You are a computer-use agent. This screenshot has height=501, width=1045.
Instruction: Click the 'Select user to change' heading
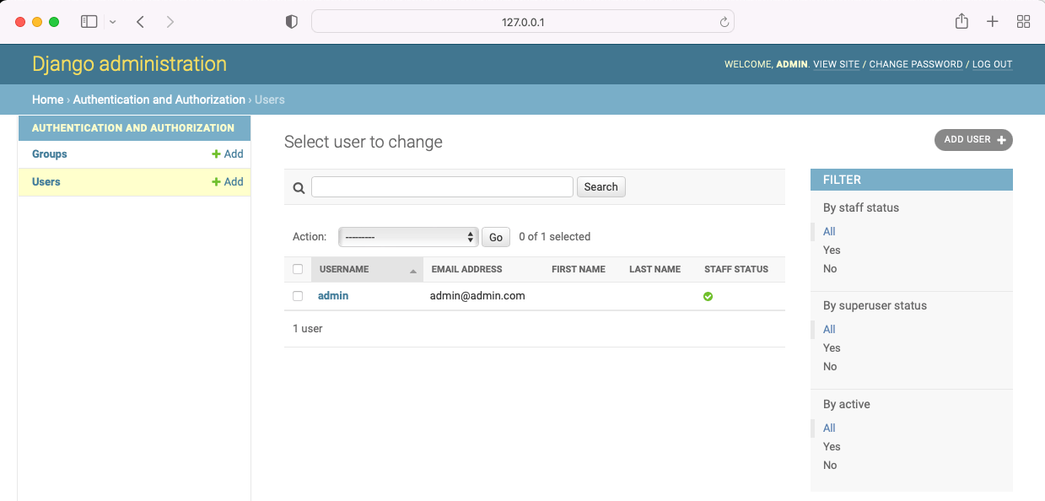click(364, 143)
